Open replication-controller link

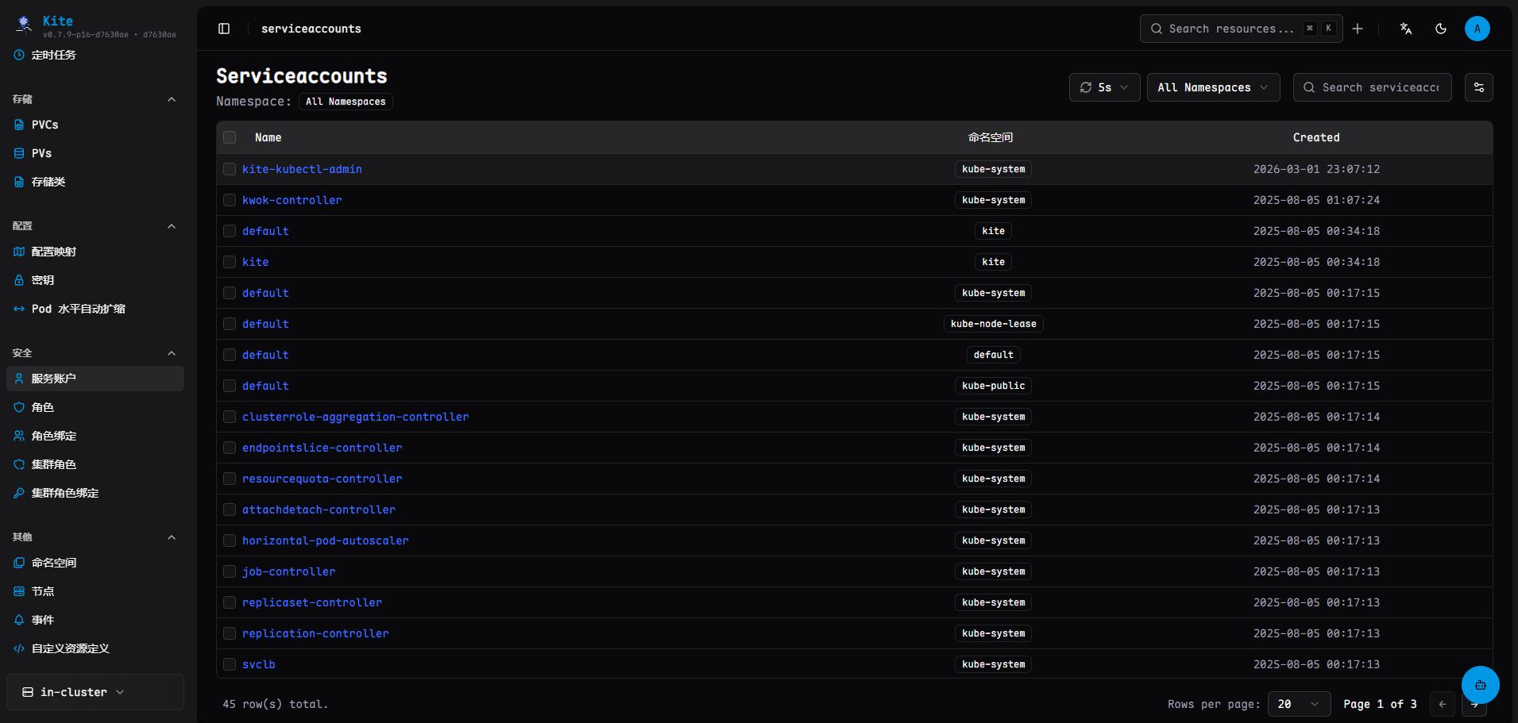[x=315, y=633]
